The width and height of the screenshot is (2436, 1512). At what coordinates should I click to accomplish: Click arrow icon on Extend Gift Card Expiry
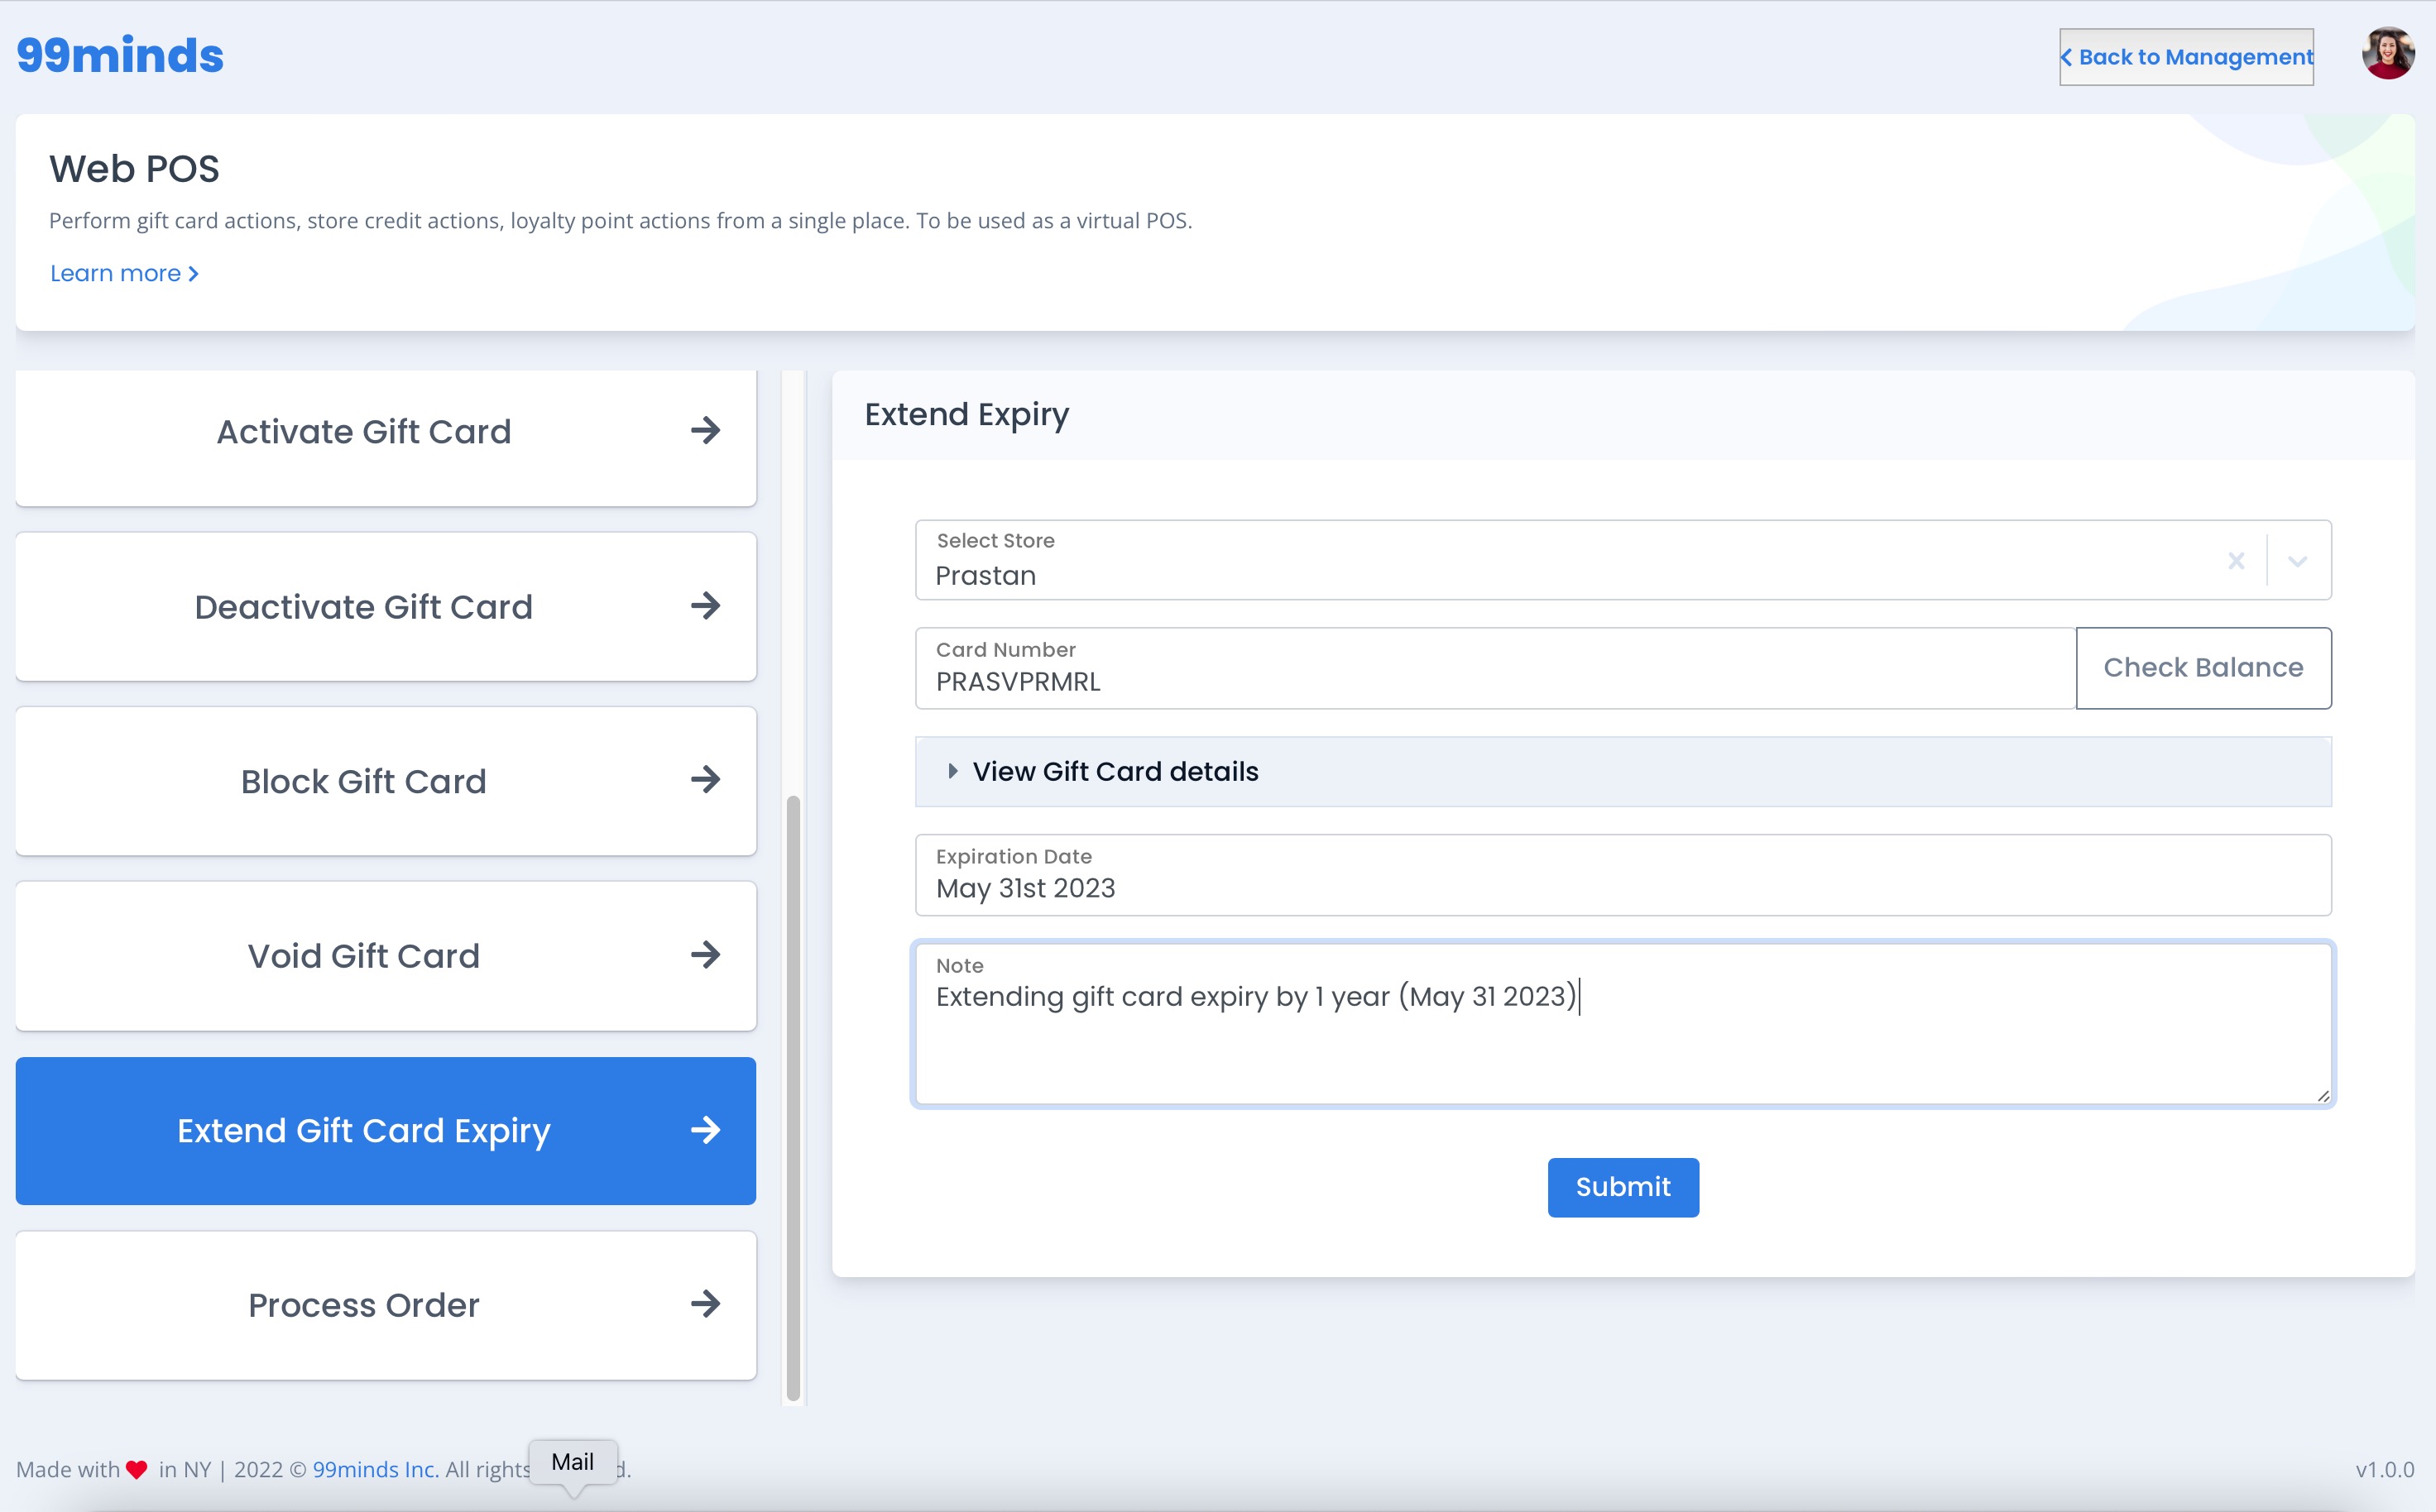(x=705, y=1130)
